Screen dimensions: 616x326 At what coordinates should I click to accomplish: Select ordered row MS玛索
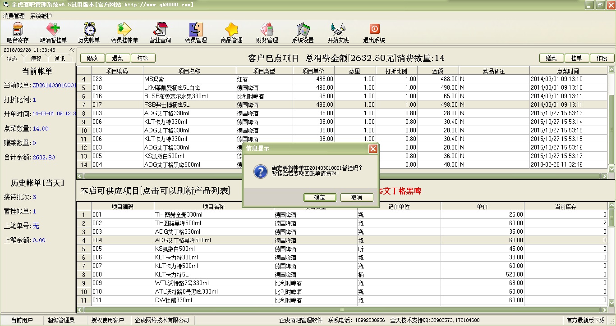[342, 79]
